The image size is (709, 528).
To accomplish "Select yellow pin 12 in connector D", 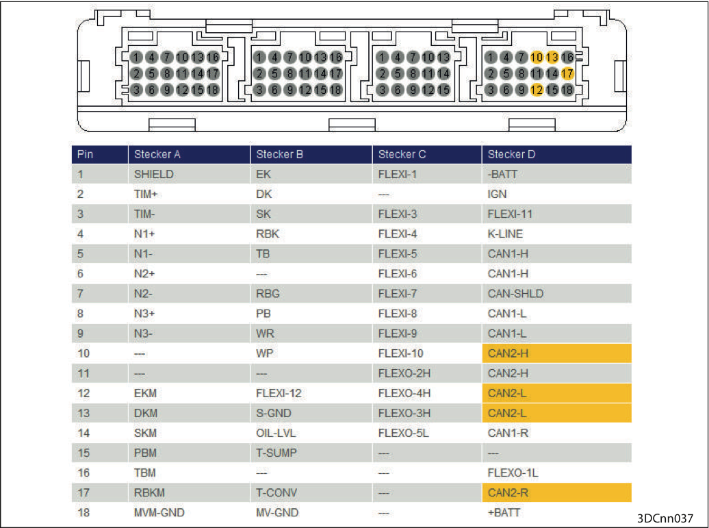I will point(537,90).
